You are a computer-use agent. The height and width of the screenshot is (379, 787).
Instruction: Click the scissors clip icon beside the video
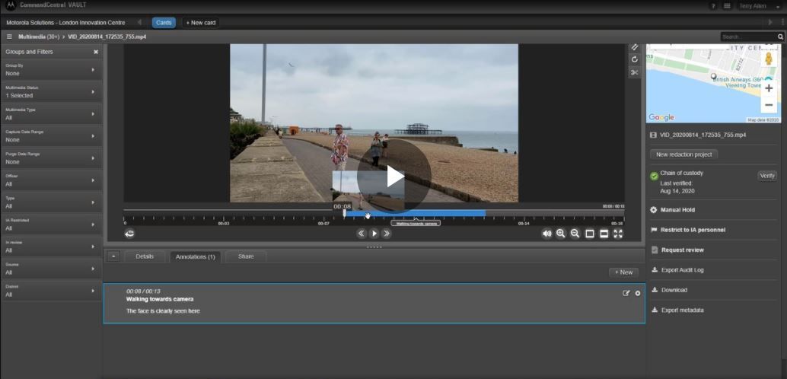(634, 72)
